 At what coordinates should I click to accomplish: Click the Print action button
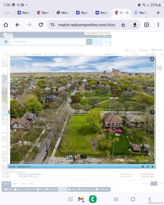(18, 190)
